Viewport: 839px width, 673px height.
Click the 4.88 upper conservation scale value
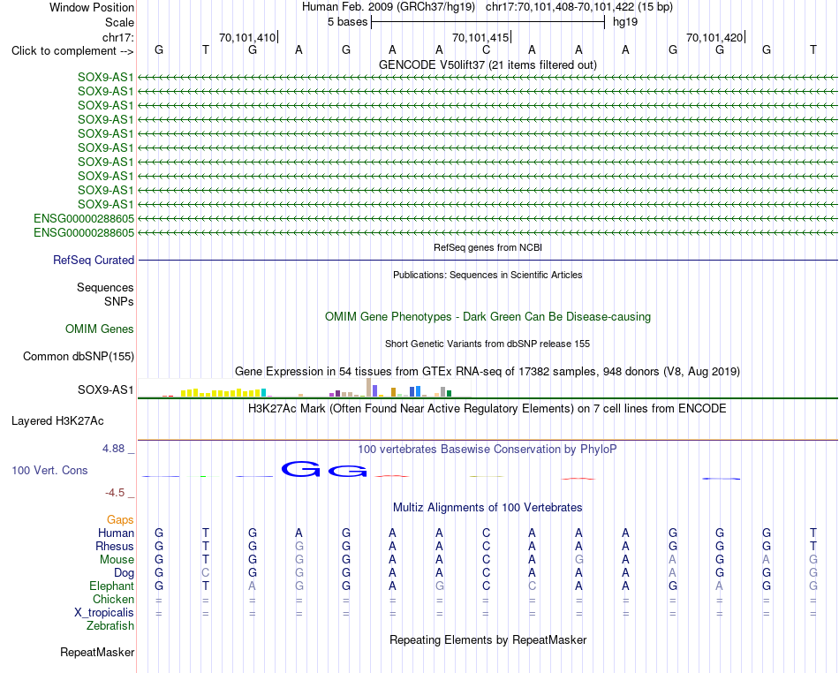113,449
